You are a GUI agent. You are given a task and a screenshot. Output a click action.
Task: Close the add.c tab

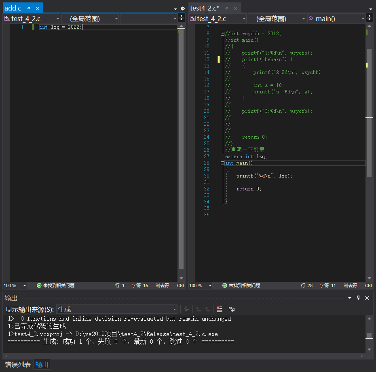[x=38, y=8]
